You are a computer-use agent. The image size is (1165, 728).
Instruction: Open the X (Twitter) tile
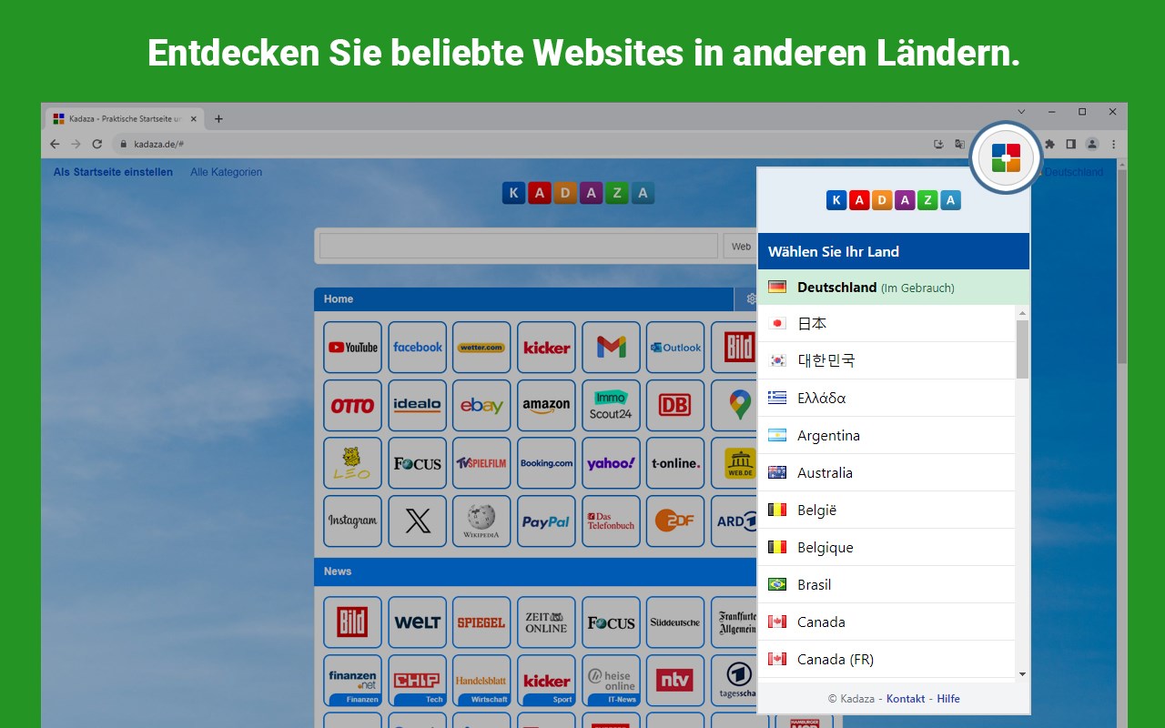coord(417,521)
